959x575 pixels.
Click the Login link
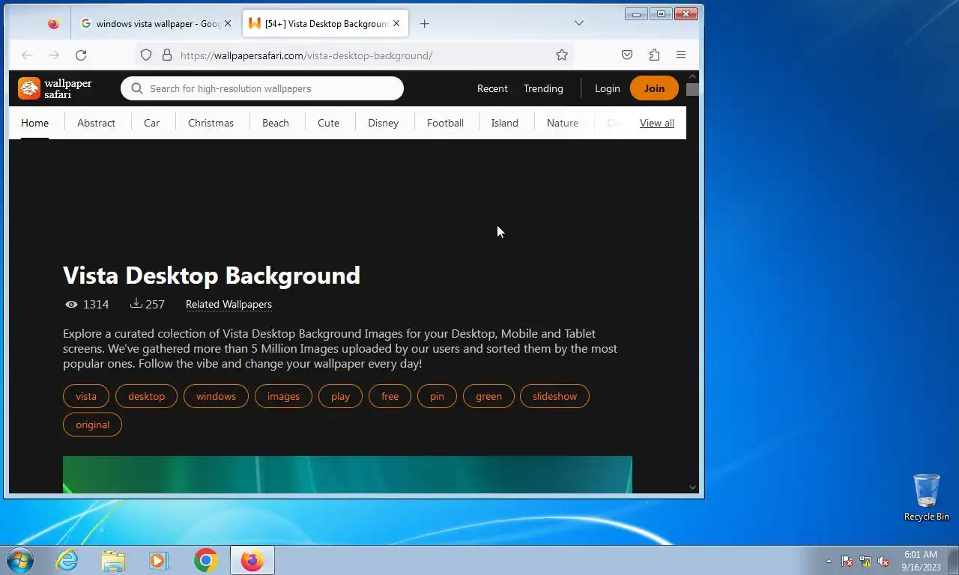[x=607, y=88]
